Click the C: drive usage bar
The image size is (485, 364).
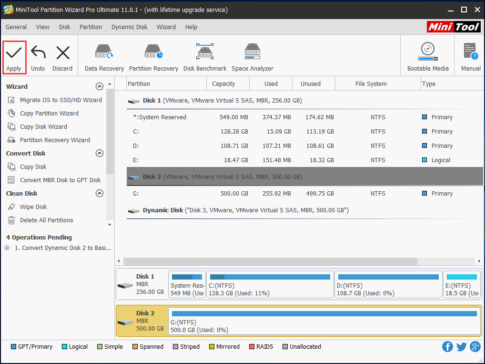click(270, 276)
